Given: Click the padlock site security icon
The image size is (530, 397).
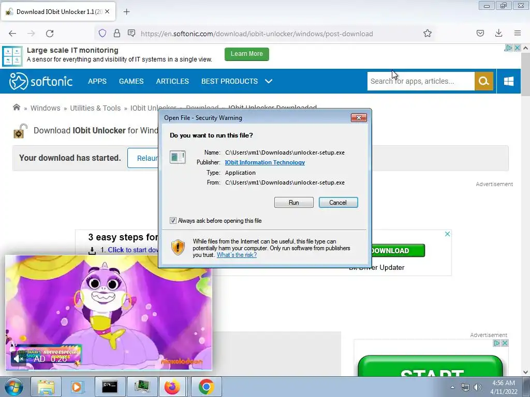Looking at the screenshot, I should coord(117,33).
